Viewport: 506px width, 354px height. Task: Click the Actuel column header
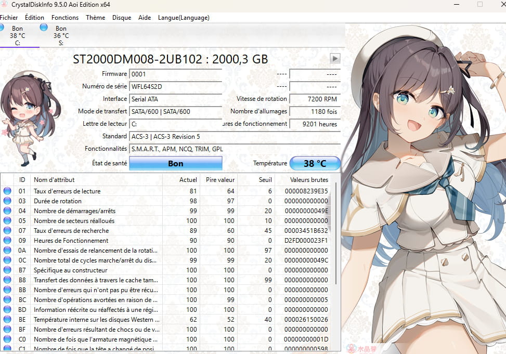[181, 180]
